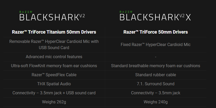Image resolution: width=216 pixels, height=108 pixels.
Task: Click the green RAZER wordmark above BlackShark V2 X
Action: [126, 12]
